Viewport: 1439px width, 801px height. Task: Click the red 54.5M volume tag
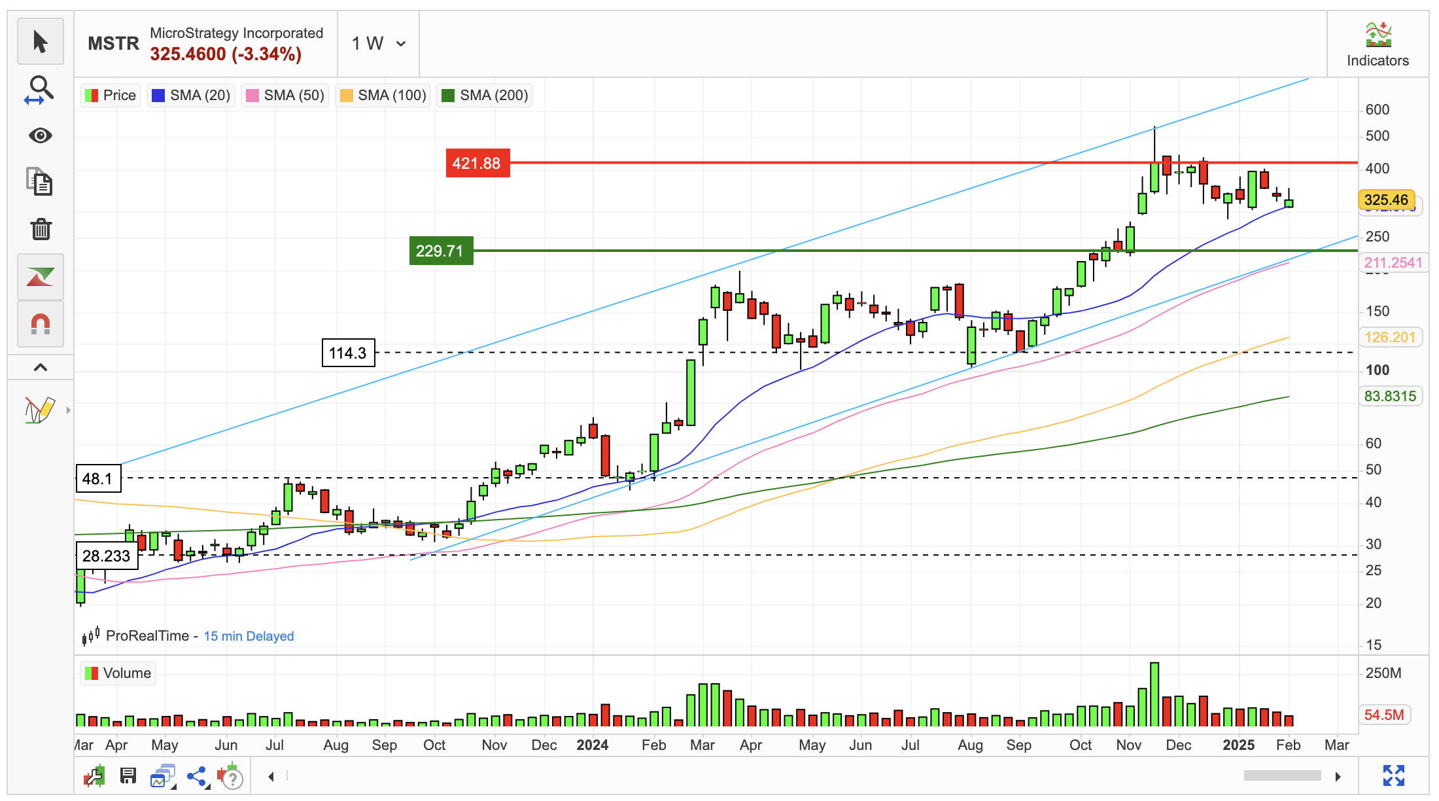pos(1385,715)
